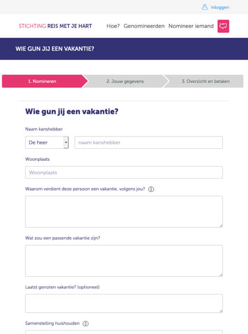The image size is (248, 334).
Task: Click the pink Netherlands map icon button
Action: [x=223, y=26]
